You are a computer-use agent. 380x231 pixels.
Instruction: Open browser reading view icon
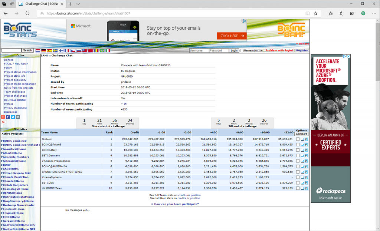pos(308,13)
